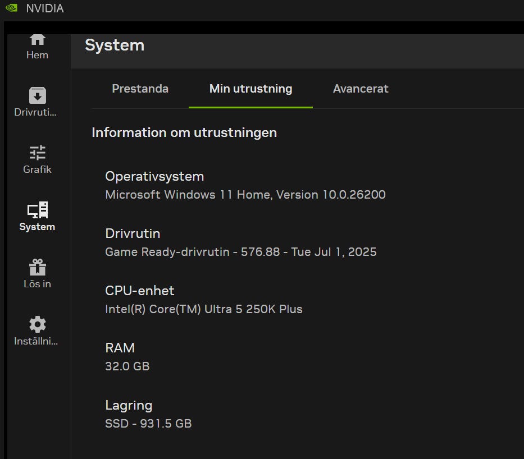524x459 pixels.
Task: Click the Operativsystem label
Action: 154,176
